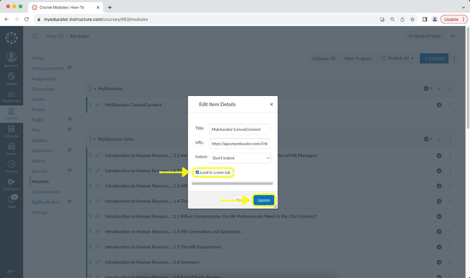Image resolution: width=470 pixels, height=278 pixels.
Task: Click the Student View button
Action: (x=425, y=36)
